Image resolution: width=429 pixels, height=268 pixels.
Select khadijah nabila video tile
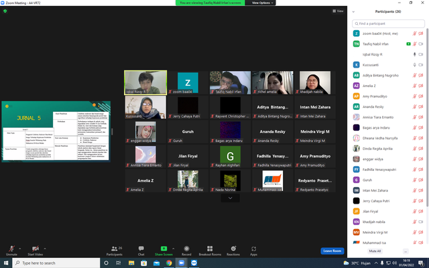[x=315, y=82]
